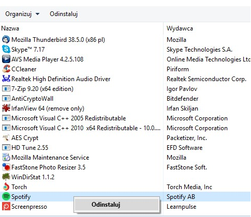Select Mozilla Thunderbird 38.5.0 (x86 pl)
This screenshot has height=217, width=251.
tap(58, 40)
